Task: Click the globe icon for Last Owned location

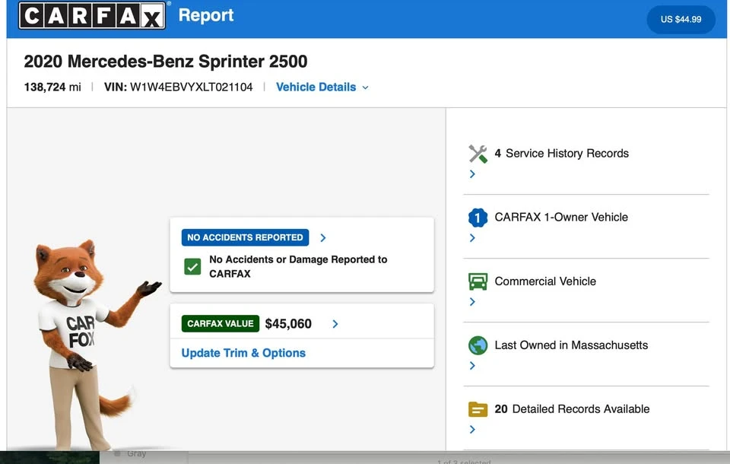Action: tap(478, 345)
